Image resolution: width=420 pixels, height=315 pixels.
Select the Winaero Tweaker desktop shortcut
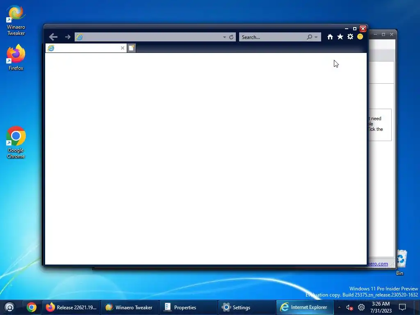tap(16, 21)
